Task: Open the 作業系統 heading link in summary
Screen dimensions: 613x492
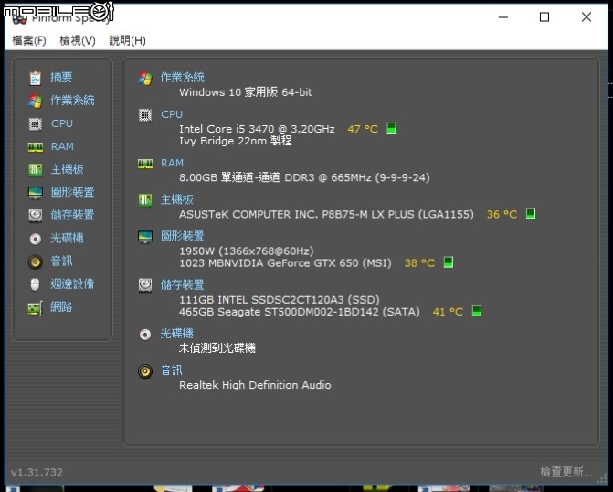Action: coord(182,77)
